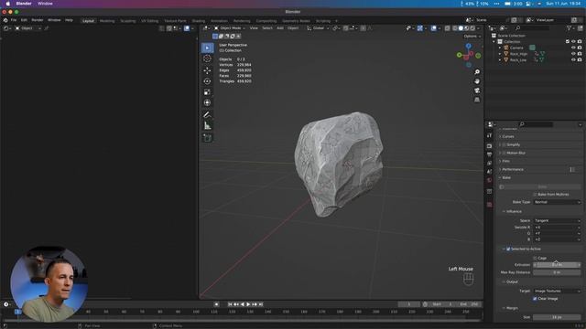Jump to timeline start button
The height and width of the screenshot is (329, 586).
(230, 304)
